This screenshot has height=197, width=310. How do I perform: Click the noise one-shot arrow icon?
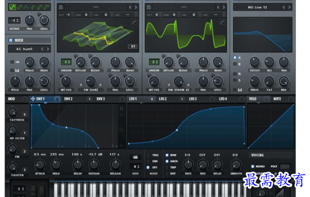tap(17, 62)
